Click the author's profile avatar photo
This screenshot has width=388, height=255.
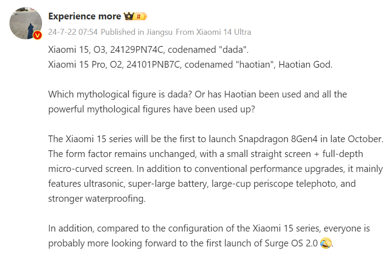[x=25, y=23]
